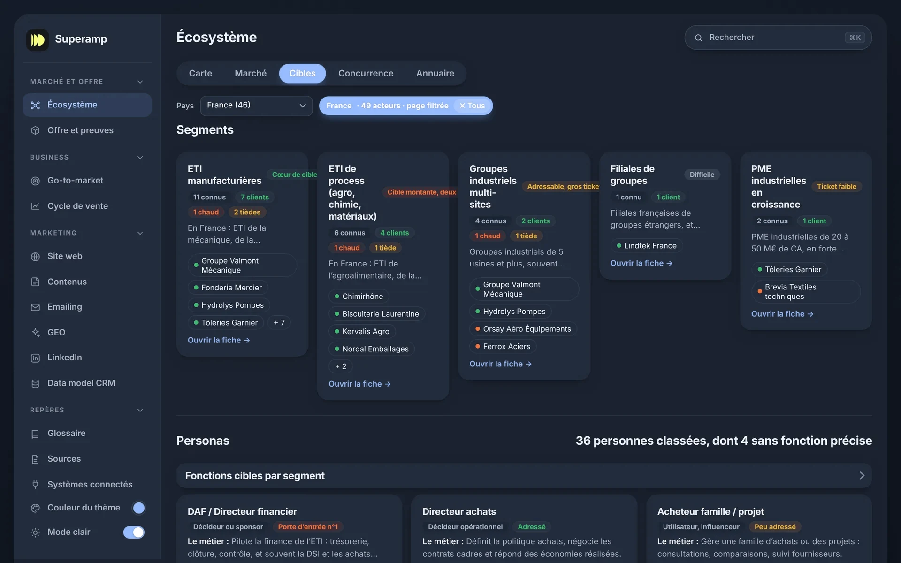The image size is (901, 563).
Task: Click the Site web globe icon
Action: pyautogui.click(x=35, y=257)
